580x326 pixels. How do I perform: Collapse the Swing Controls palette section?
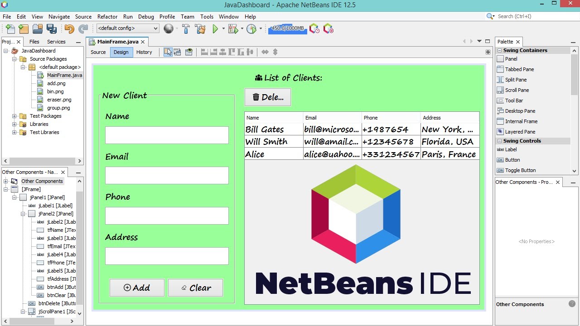pyautogui.click(x=500, y=141)
